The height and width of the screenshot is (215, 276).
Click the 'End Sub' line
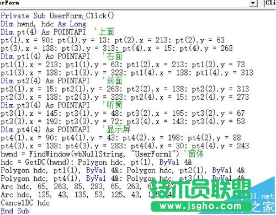click(x=15, y=211)
